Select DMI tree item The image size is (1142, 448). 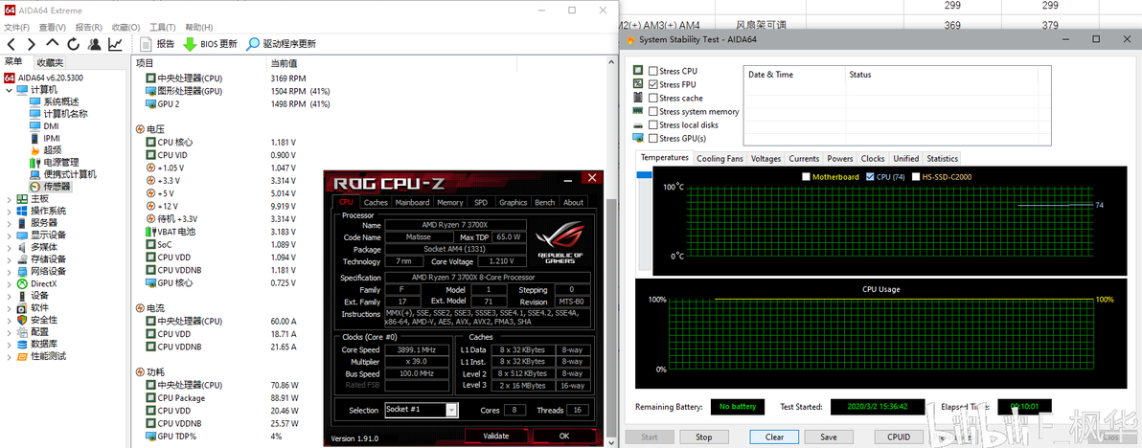coord(51,125)
